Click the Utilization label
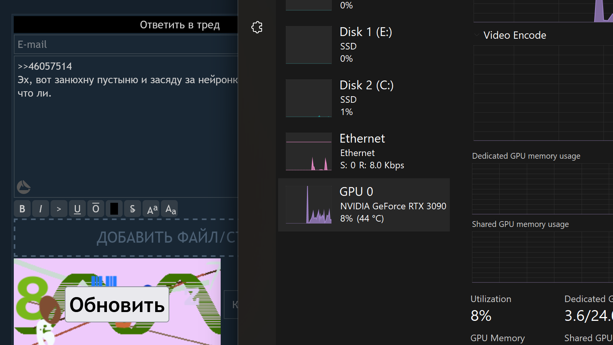Screen dimensions: 613x345 [x=491, y=299]
